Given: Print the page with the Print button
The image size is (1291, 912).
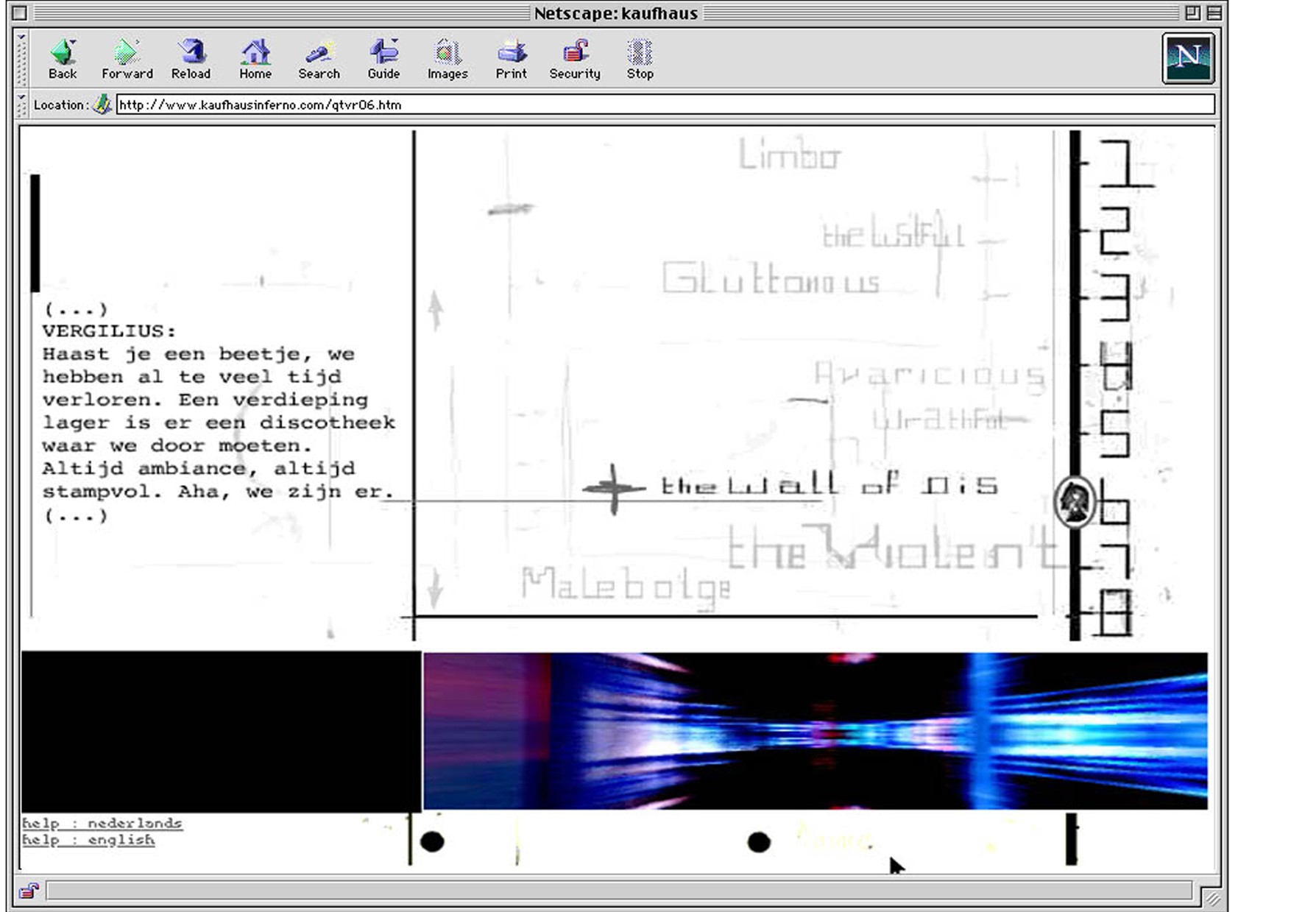Looking at the screenshot, I should 512,59.
